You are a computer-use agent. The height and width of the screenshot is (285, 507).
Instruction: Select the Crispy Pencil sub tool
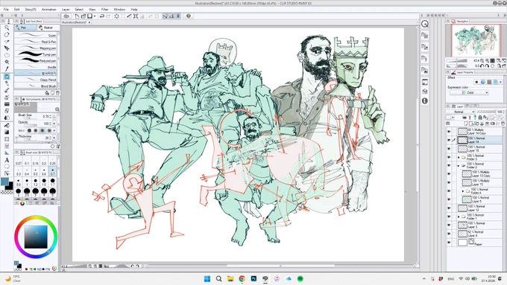coord(36,80)
